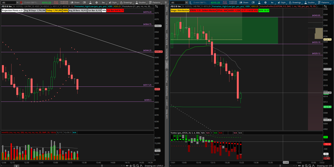Open the 1m timeframe selector
The image size is (334, 167).
[272, 3]
